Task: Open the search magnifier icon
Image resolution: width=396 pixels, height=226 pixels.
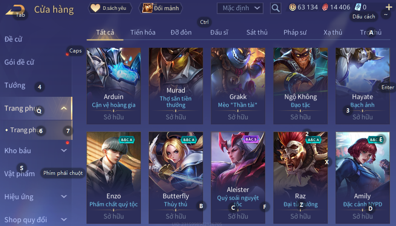Action: [x=275, y=9]
